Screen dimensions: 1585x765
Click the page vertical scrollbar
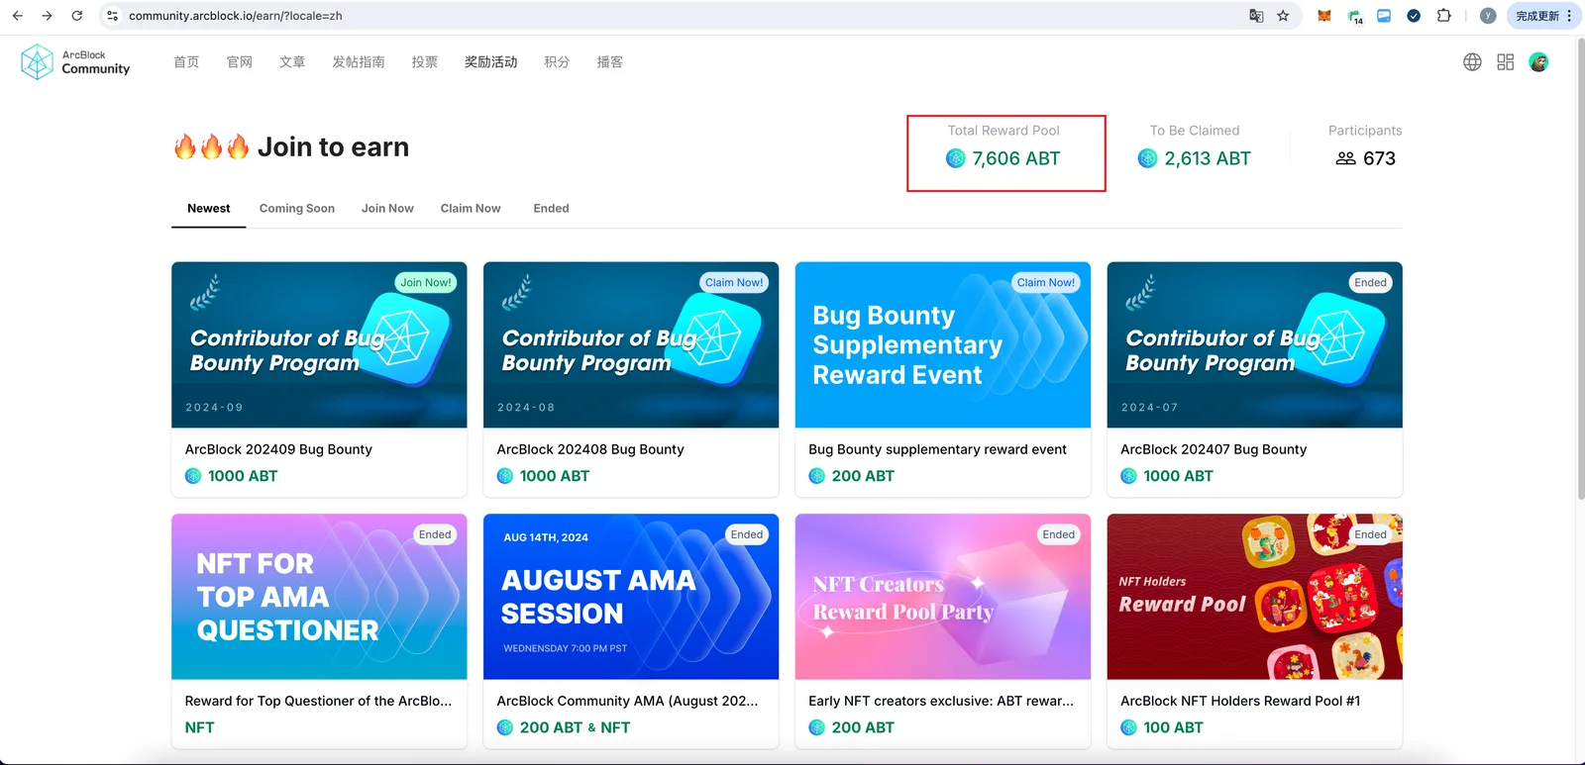point(1580,267)
